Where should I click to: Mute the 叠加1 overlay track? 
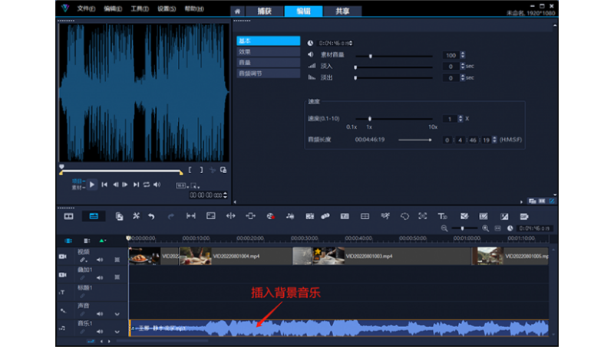click(x=100, y=277)
